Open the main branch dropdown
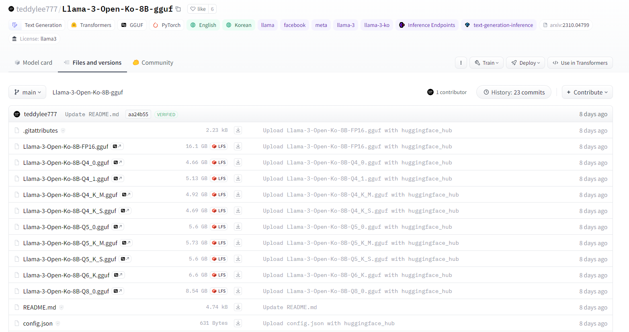 tap(27, 92)
